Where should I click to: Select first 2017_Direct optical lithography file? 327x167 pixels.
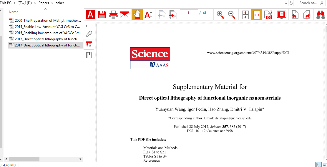(45, 39)
